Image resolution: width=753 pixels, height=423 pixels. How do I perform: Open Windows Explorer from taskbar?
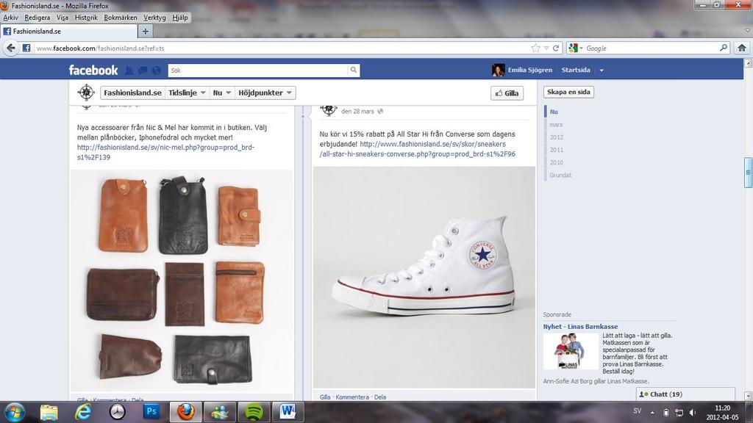[x=49, y=412]
